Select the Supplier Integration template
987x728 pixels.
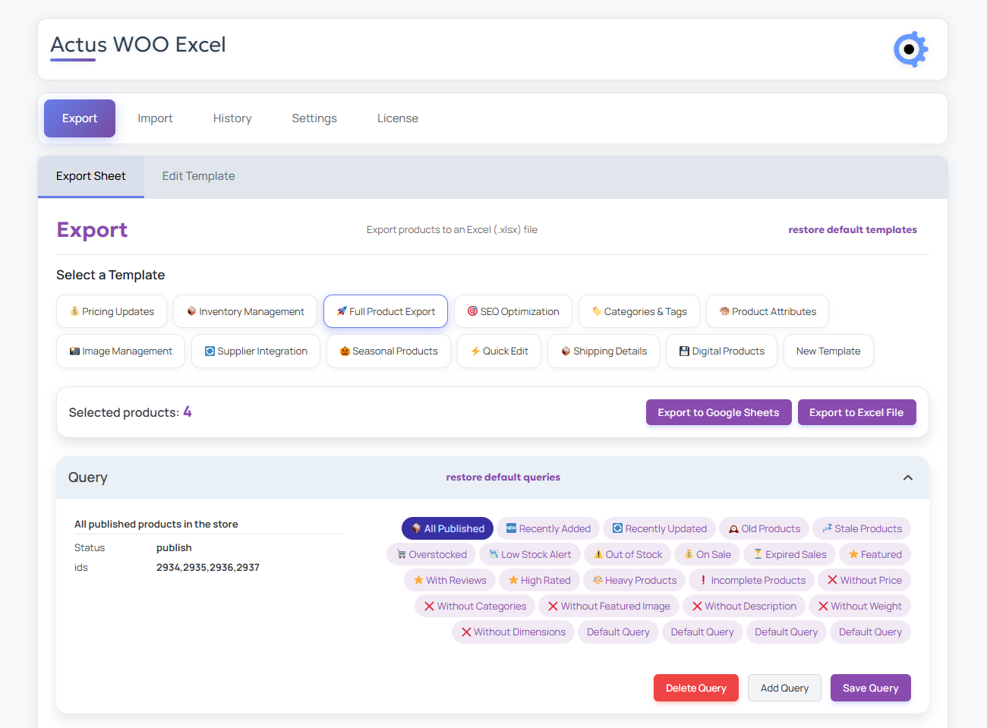[255, 351]
